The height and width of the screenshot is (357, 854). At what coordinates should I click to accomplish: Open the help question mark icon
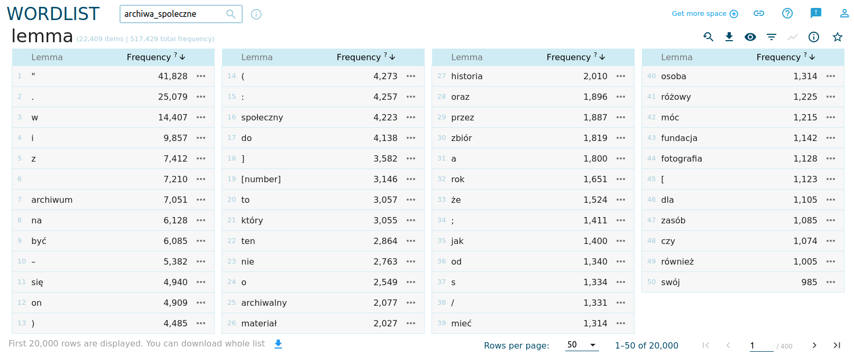click(787, 13)
